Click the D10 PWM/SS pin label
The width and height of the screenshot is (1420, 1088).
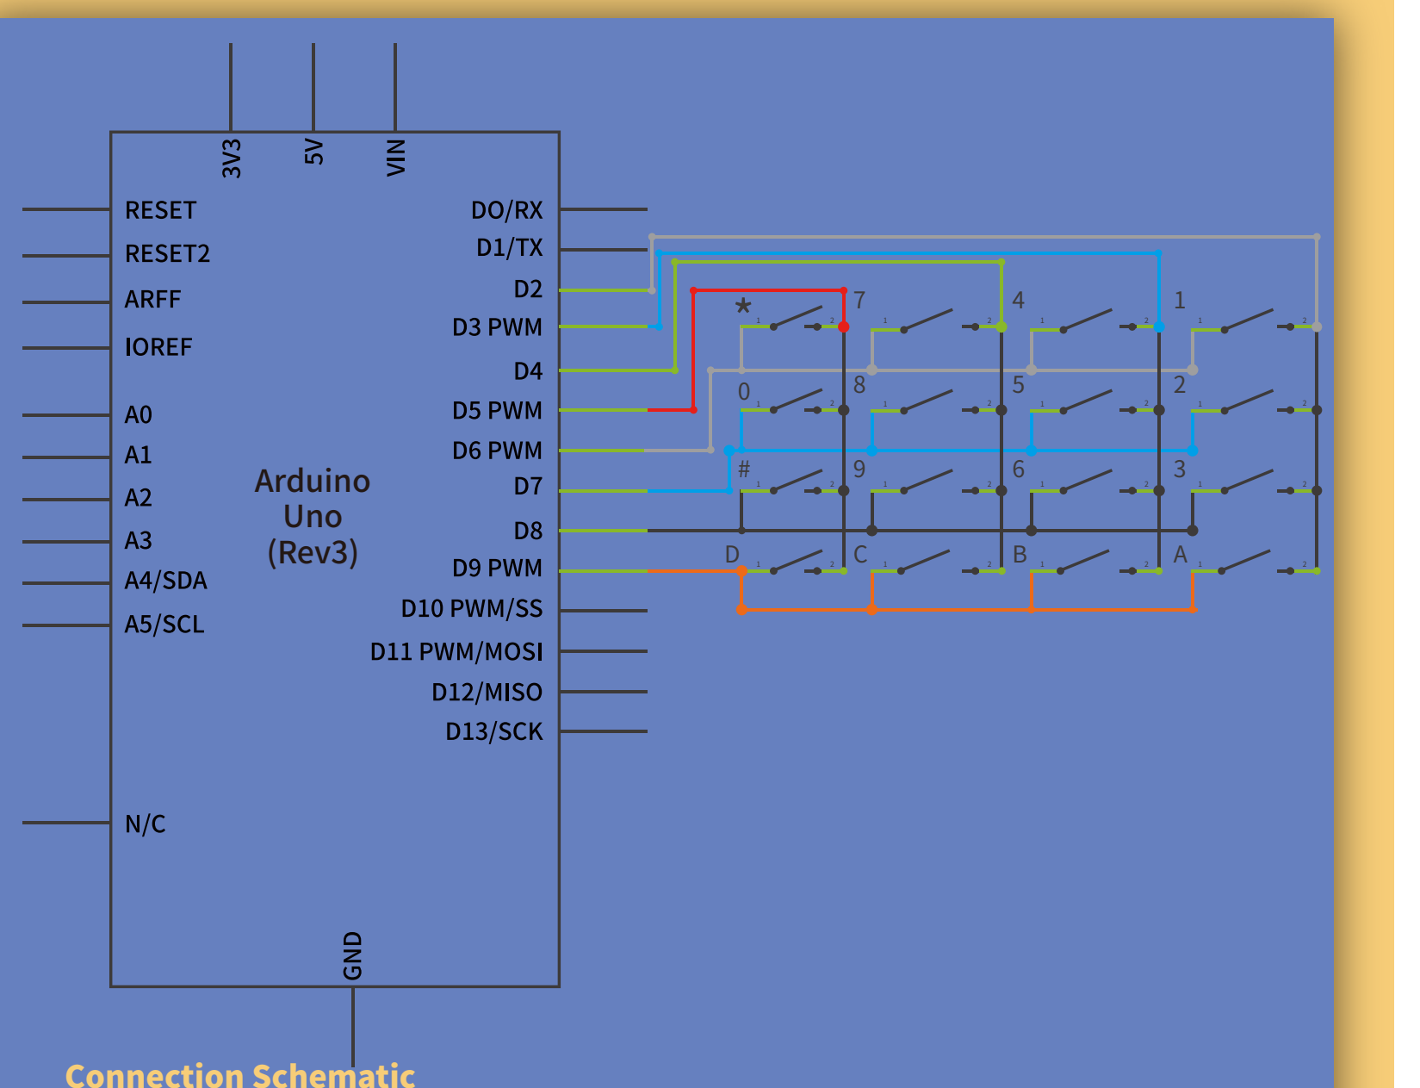click(472, 608)
